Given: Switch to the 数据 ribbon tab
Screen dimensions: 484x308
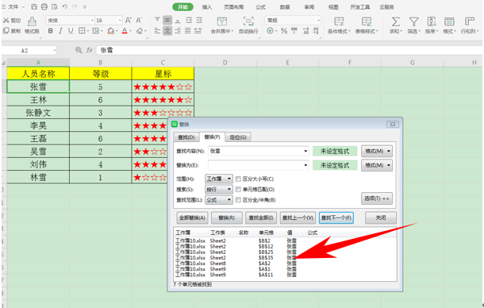Looking at the screenshot, I should point(285,7).
